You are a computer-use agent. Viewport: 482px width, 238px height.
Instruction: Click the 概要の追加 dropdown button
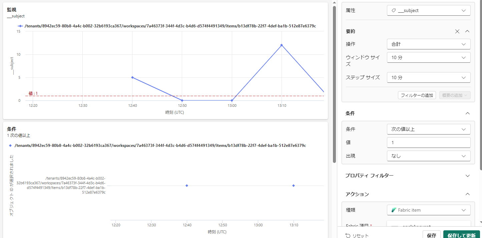click(455, 95)
